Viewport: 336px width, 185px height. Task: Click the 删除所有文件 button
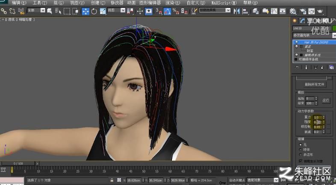(x=314, y=84)
